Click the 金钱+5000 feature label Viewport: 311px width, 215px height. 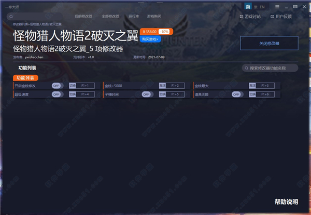pyautogui.click(x=113, y=86)
